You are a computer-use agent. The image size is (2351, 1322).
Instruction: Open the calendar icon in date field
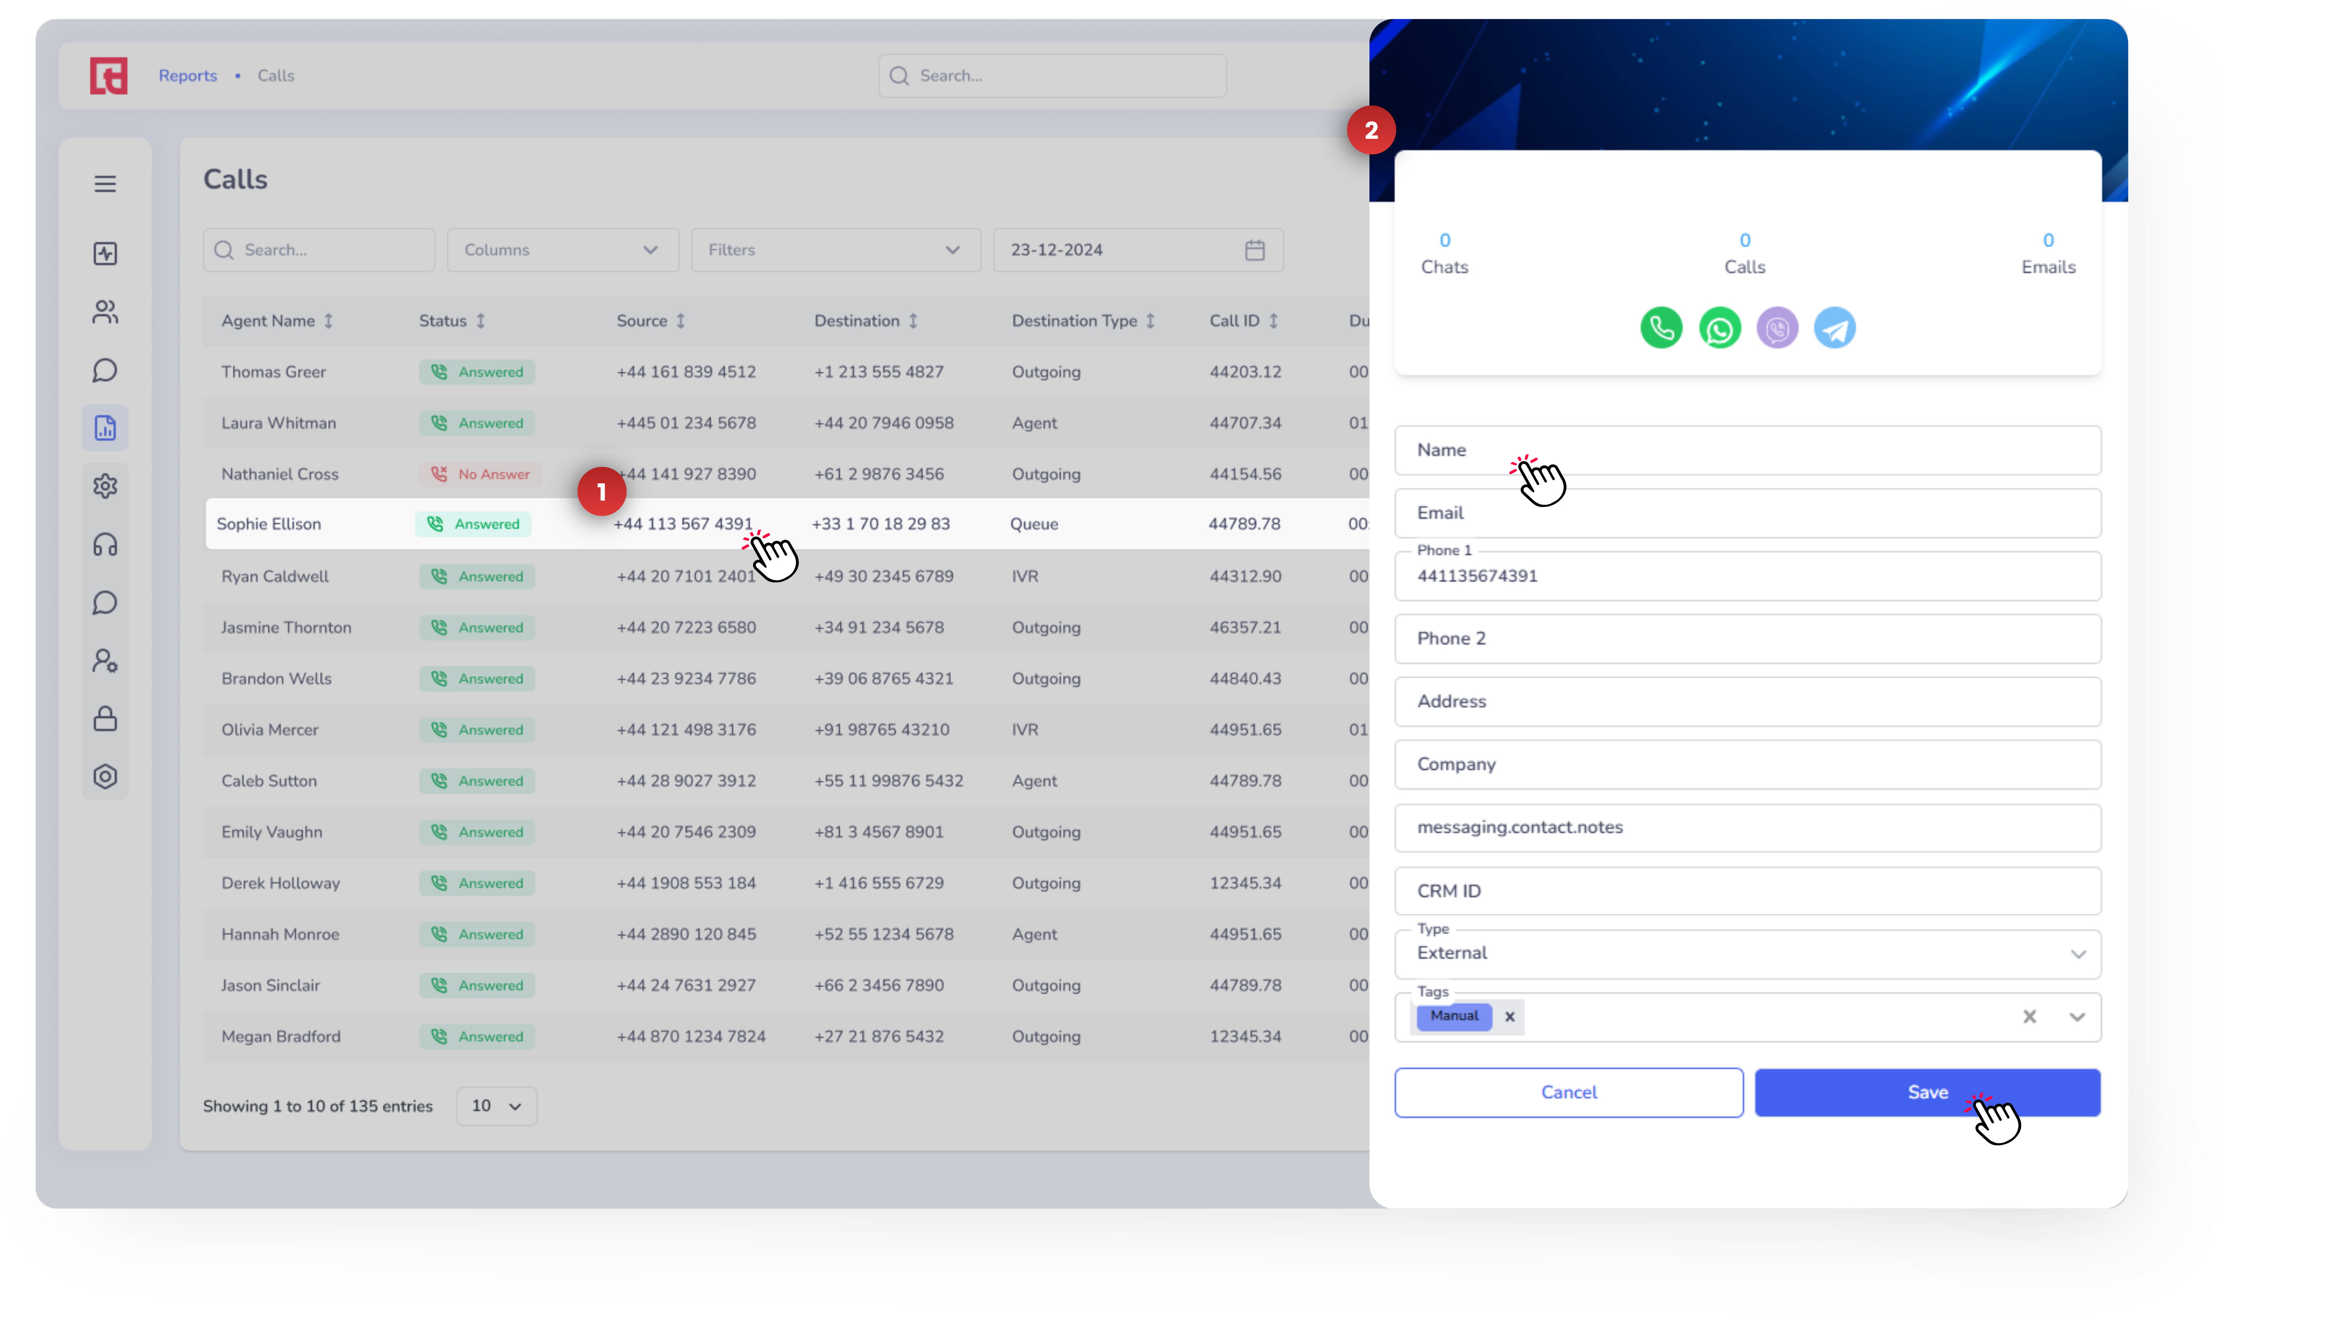1255,250
